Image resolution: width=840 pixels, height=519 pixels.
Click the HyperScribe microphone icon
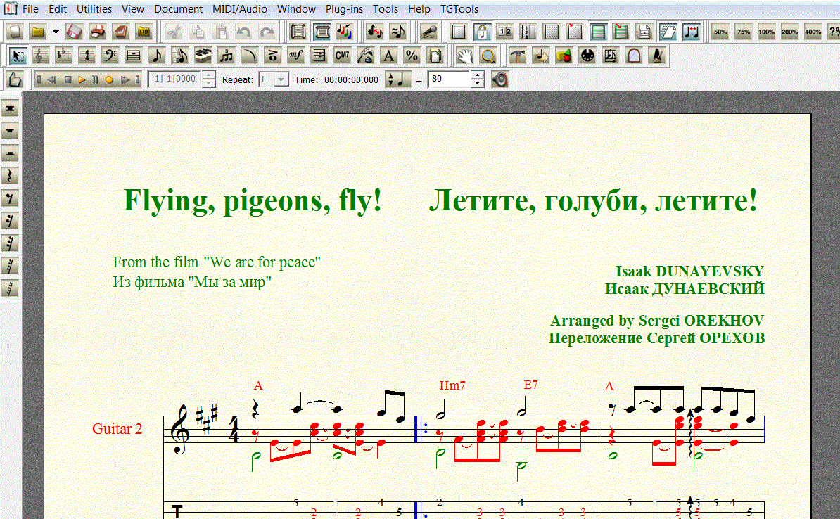[x=428, y=32]
